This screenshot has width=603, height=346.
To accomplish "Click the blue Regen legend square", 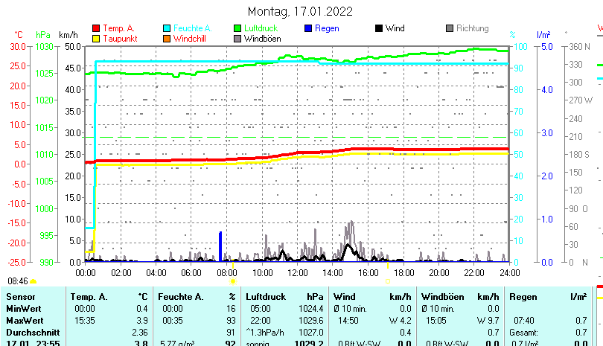I will pos(309,28).
